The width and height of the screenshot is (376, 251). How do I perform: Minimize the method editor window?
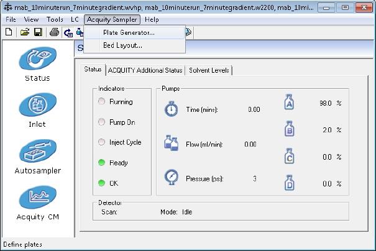tap(326, 7)
